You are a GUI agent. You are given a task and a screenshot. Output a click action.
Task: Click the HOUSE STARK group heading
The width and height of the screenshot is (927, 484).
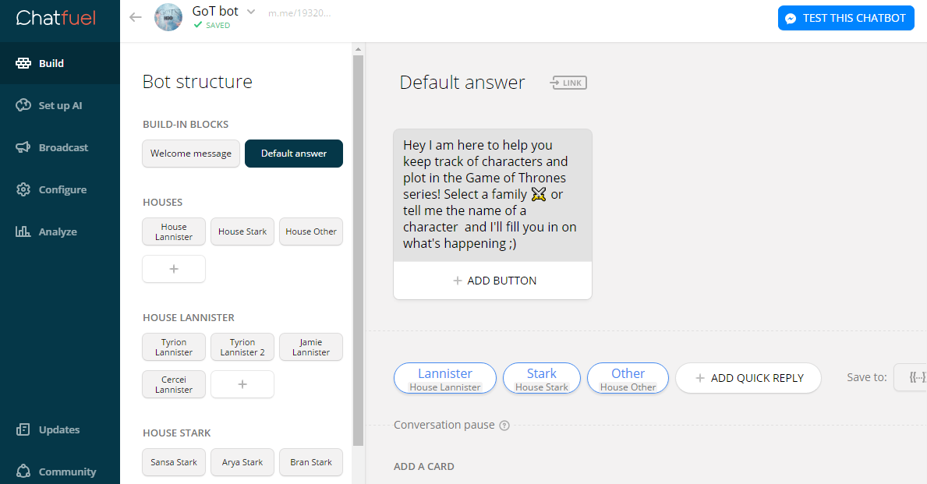[x=177, y=433]
